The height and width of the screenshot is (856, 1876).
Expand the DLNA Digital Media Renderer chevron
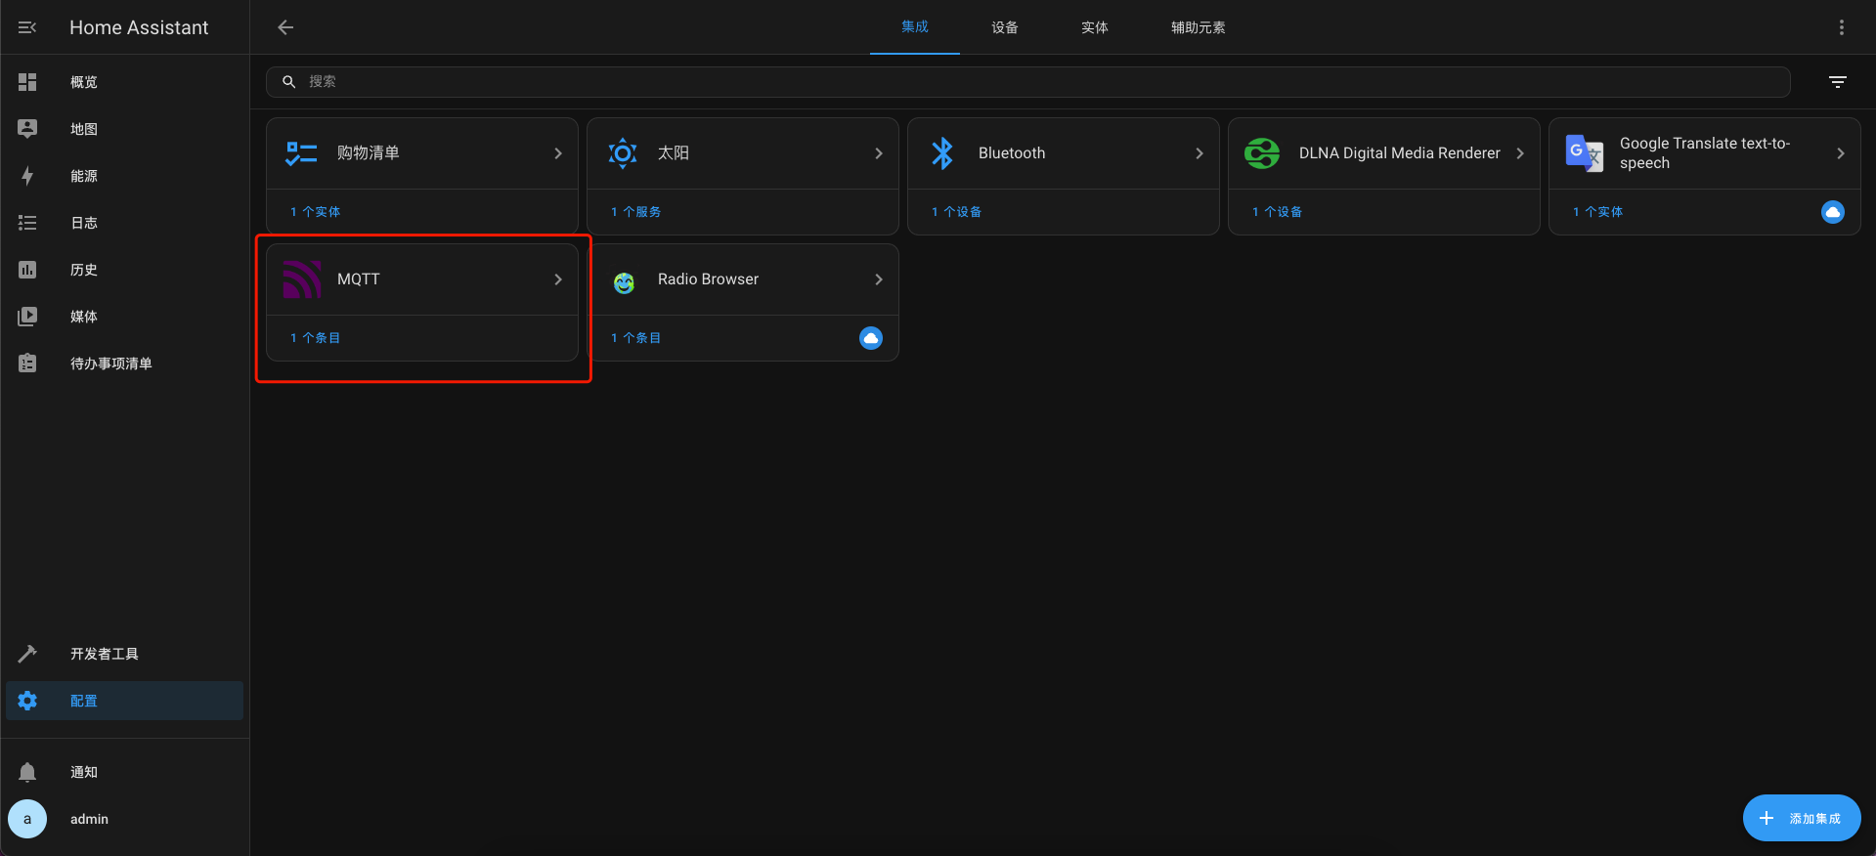coord(1520,153)
